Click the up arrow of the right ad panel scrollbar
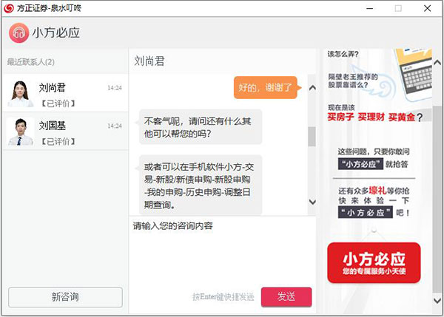Viewport: 444px width, 317px height. [437, 55]
